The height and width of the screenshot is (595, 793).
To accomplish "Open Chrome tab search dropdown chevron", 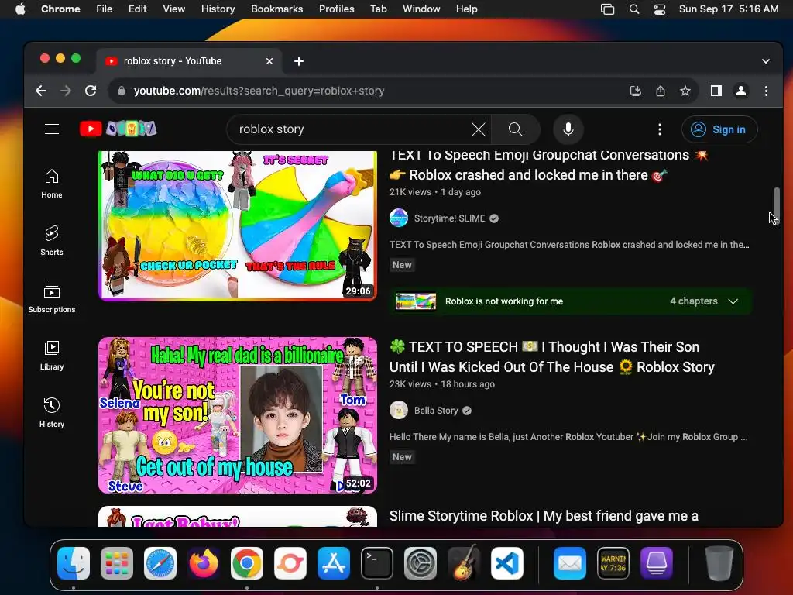I will click(766, 61).
